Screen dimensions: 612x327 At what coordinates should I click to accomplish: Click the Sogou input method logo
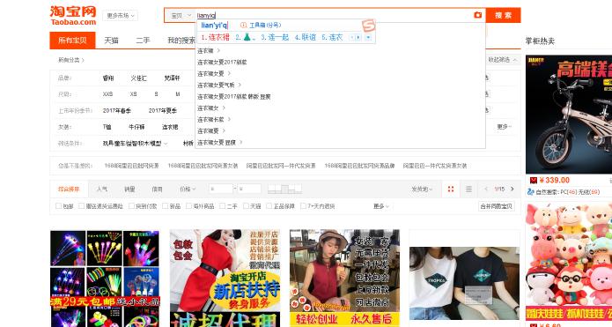[368, 26]
